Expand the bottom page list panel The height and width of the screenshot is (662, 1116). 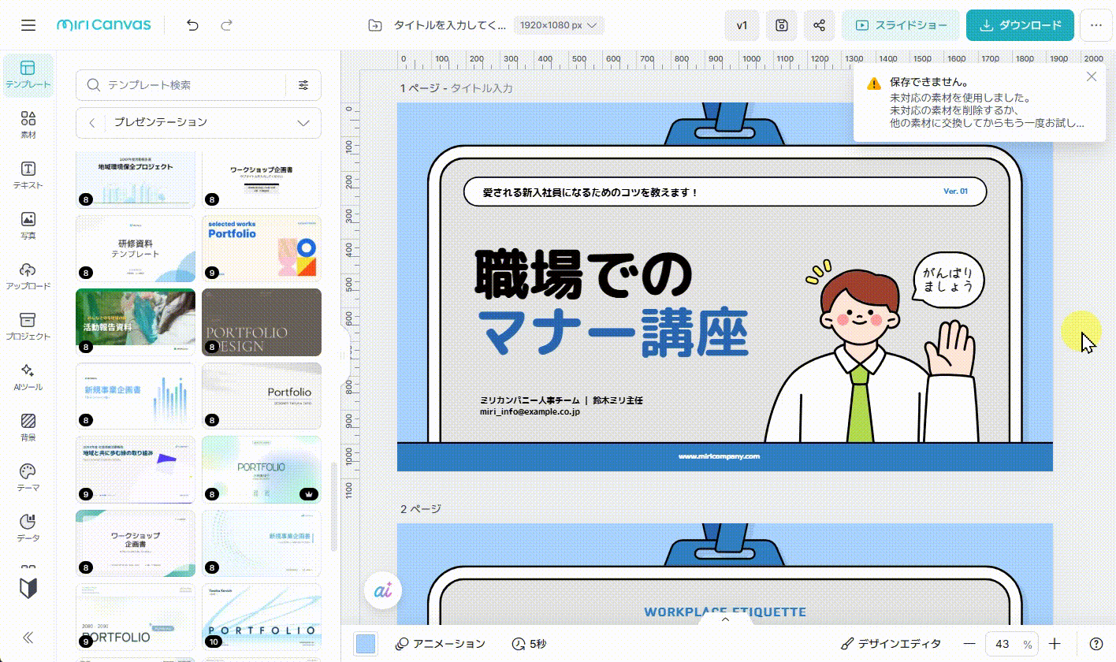pyautogui.click(x=726, y=619)
